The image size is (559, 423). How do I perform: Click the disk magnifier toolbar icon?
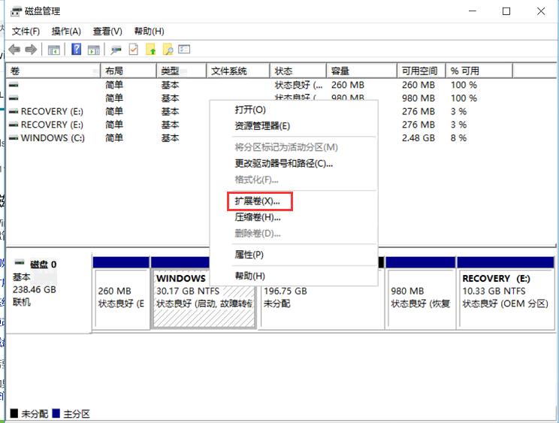116,50
